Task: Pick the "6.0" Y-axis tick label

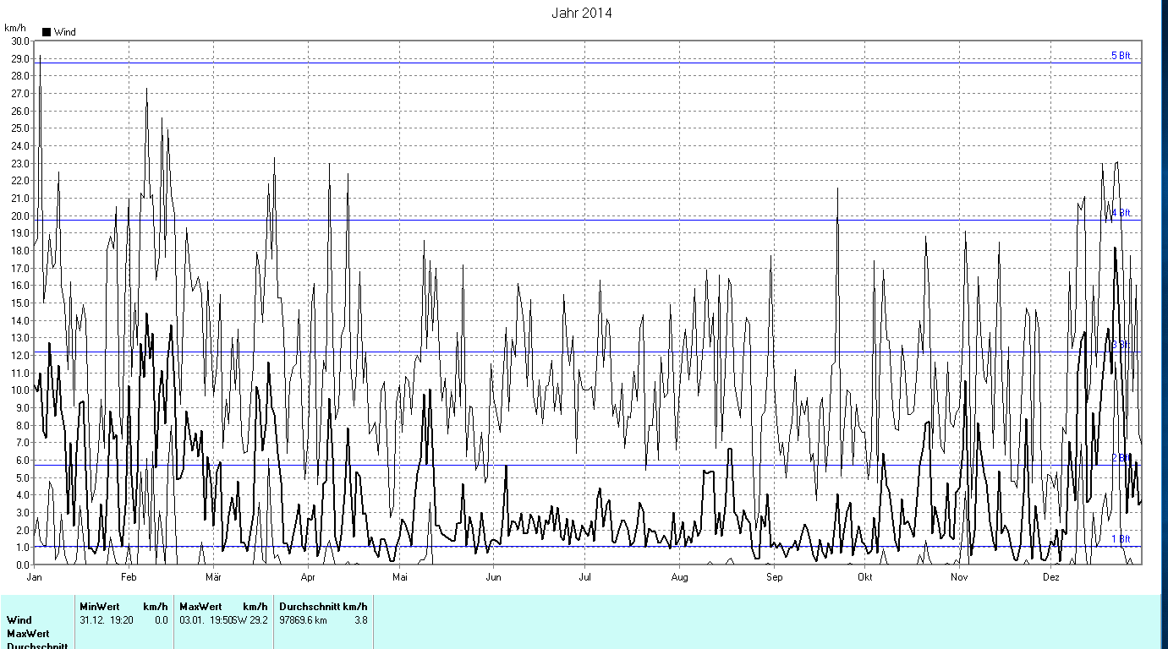Action: 21,460
